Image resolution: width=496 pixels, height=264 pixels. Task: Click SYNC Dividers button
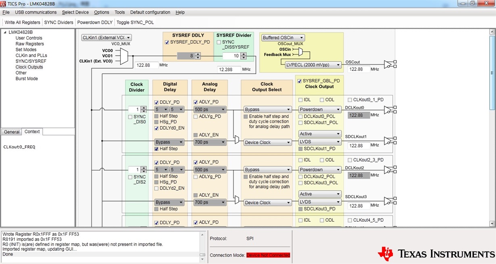(59, 23)
